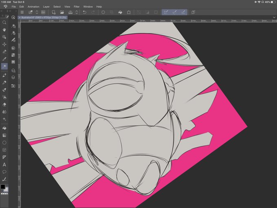Open the Window menu
This screenshot has width=277, height=208.
(88, 7)
